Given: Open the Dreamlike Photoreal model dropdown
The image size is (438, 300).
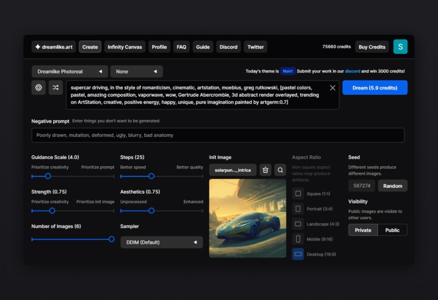Looking at the screenshot, I should pyautogui.click(x=70, y=71).
